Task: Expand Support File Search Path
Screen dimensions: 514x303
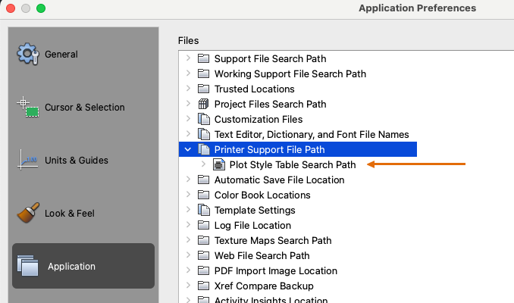Action: click(188, 58)
